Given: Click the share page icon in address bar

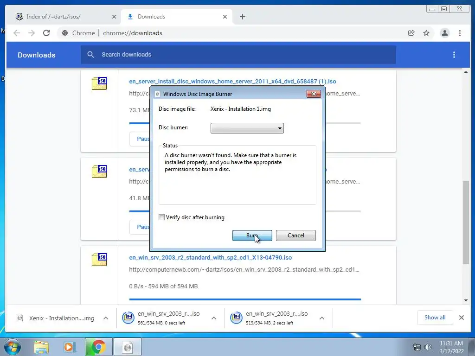Looking at the screenshot, I should pos(411,33).
